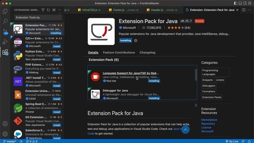Switch to the Details tab
The width and height of the screenshot is (254, 143).
(x=93, y=52)
